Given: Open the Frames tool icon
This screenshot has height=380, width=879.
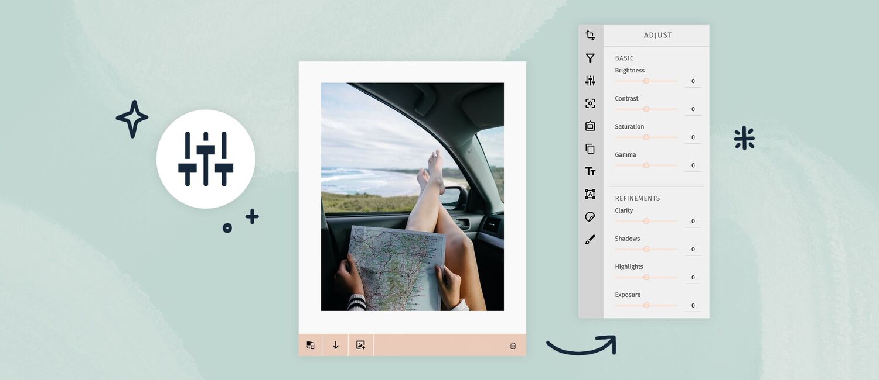Looking at the screenshot, I should (x=590, y=126).
